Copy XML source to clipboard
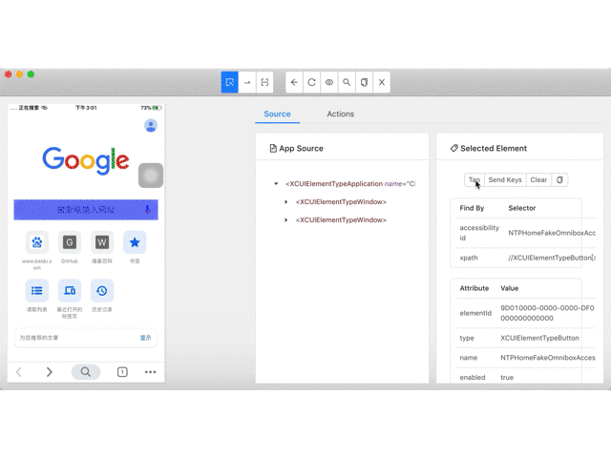This screenshot has height=458, width=611. [364, 82]
